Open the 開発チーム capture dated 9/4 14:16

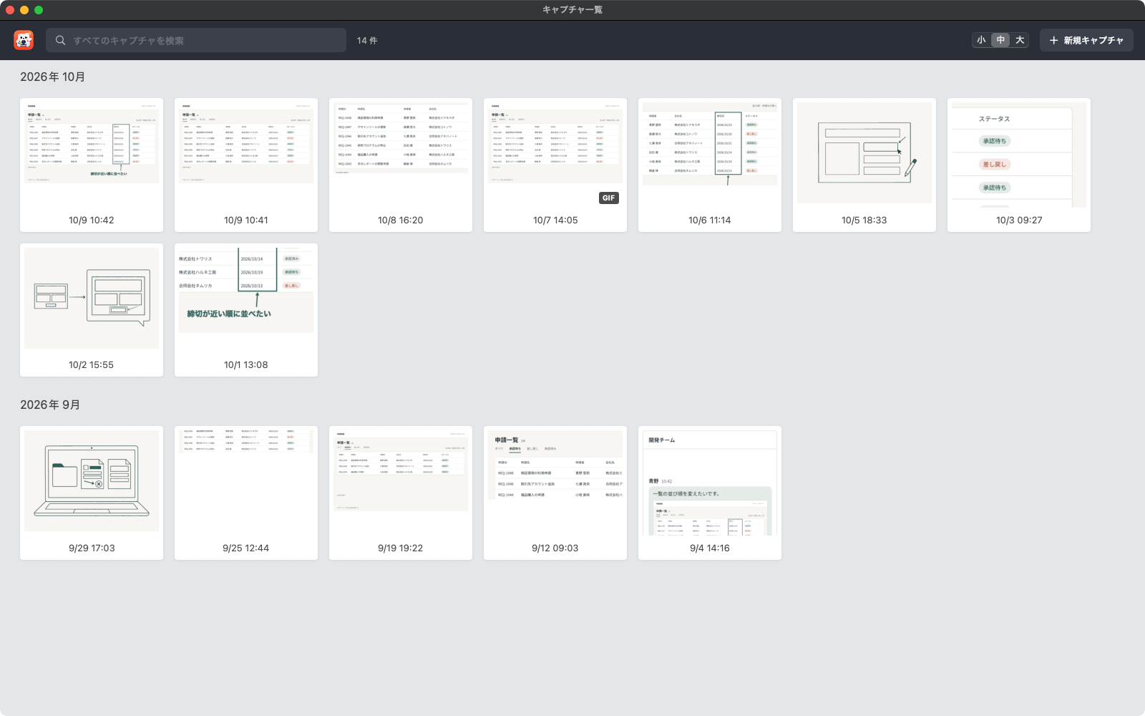710,493
